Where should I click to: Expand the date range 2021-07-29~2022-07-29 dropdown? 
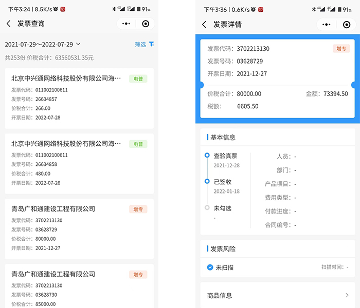[x=43, y=44]
